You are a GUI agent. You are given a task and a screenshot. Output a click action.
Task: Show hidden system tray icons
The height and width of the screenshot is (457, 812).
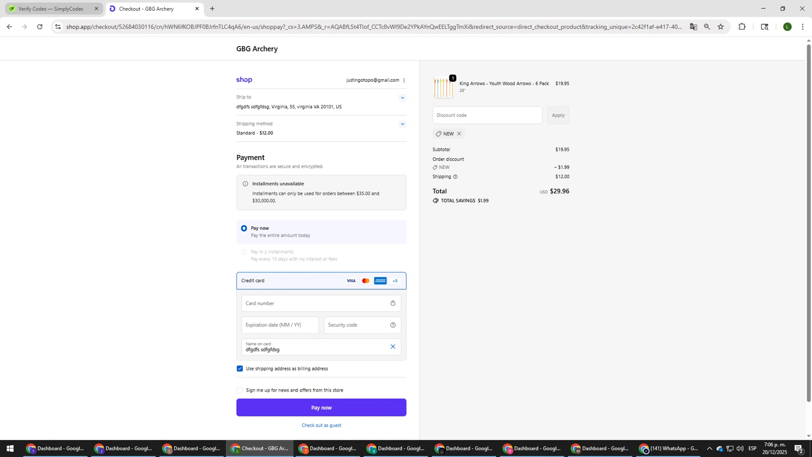click(x=709, y=448)
